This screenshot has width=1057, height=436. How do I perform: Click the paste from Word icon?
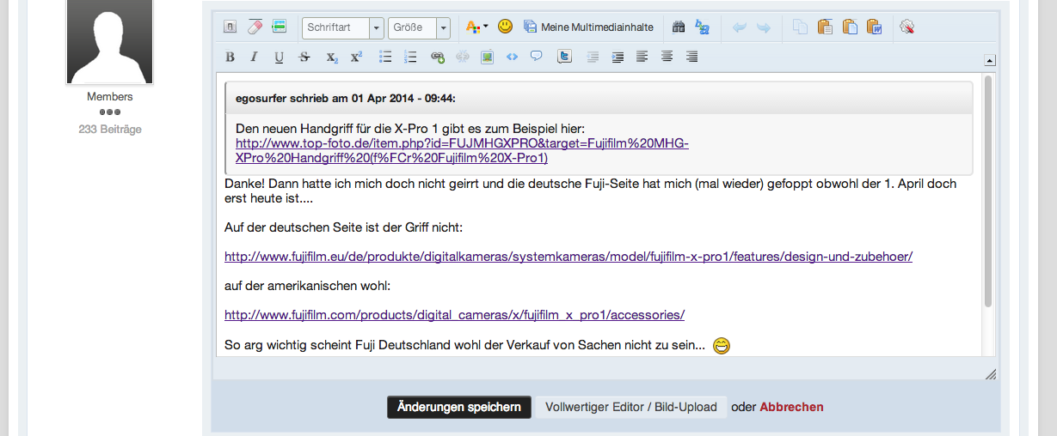coord(875,27)
